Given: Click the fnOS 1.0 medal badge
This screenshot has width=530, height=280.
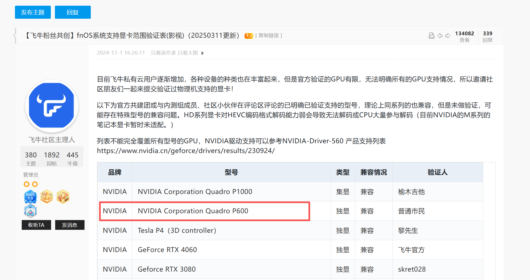Looking at the screenshot, I should click(30, 196).
